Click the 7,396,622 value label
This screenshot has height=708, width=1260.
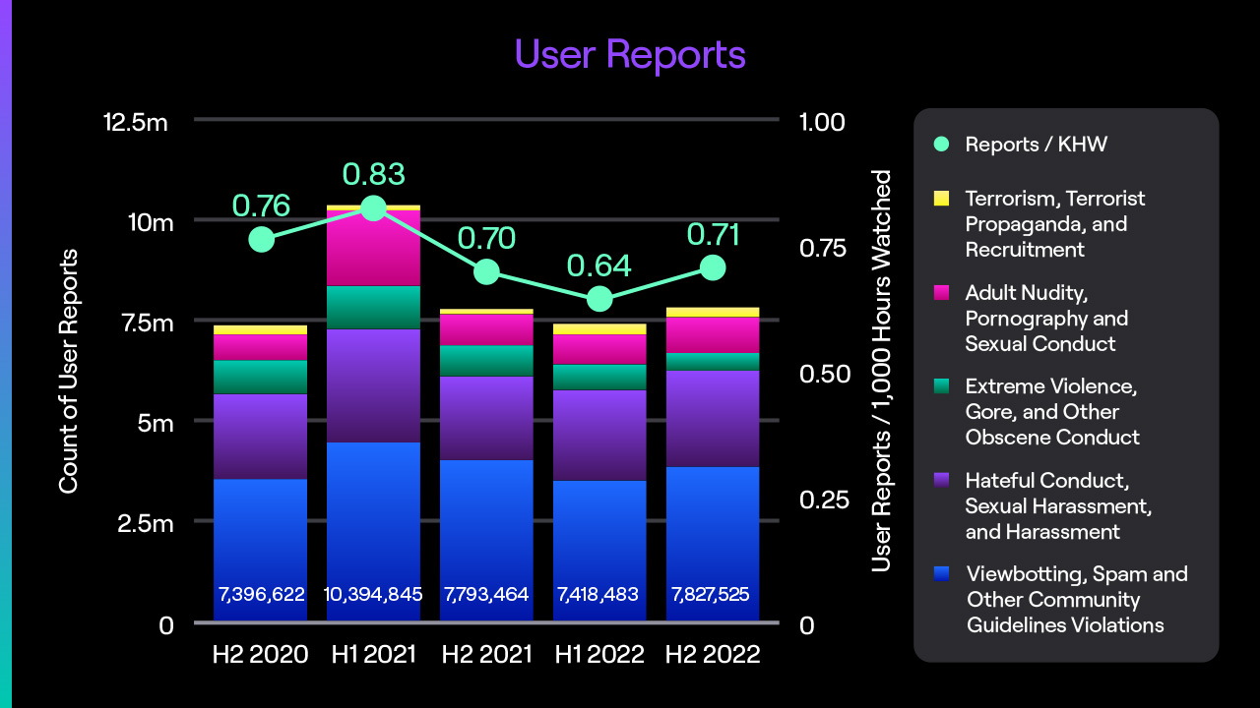point(260,594)
